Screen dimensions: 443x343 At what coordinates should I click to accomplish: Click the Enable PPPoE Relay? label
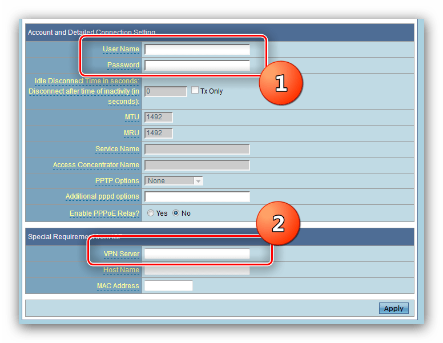click(104, 213)
